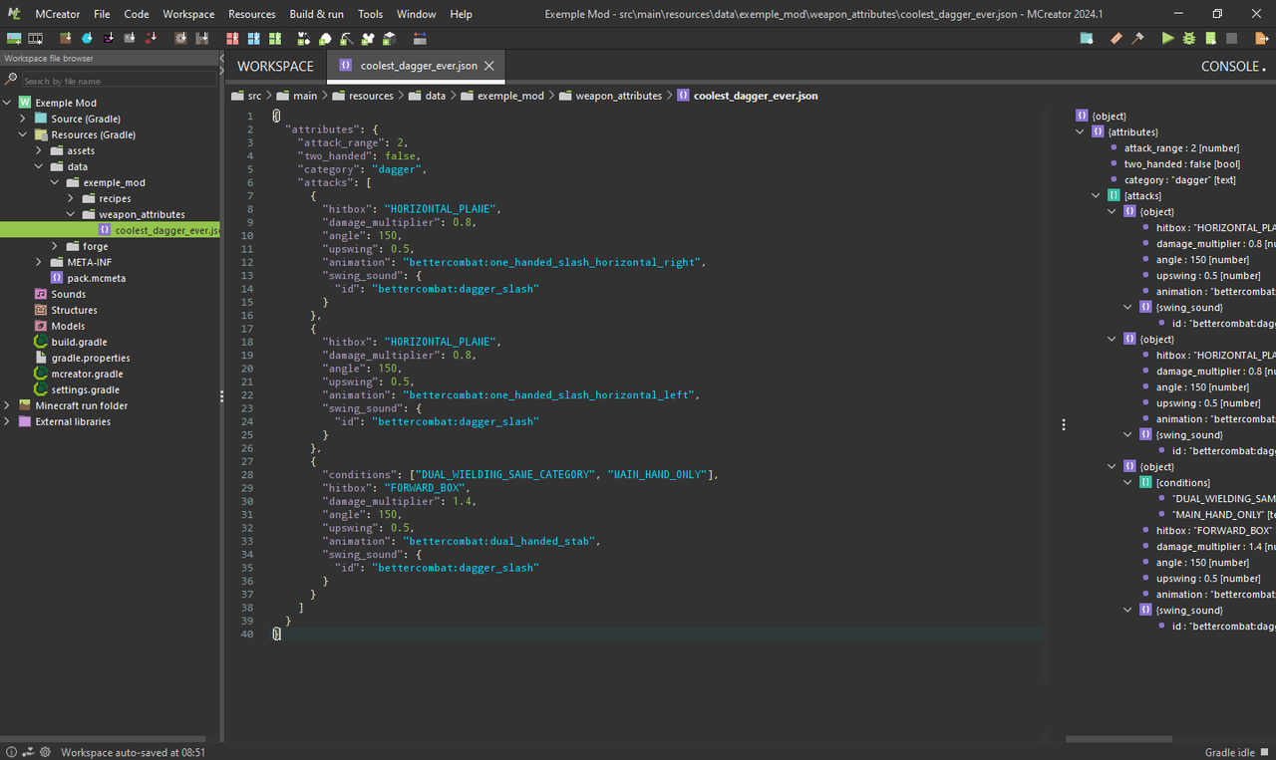Expand the recipes folder
The height and width of the screenshot is (760, 1276).
point(72,198)
